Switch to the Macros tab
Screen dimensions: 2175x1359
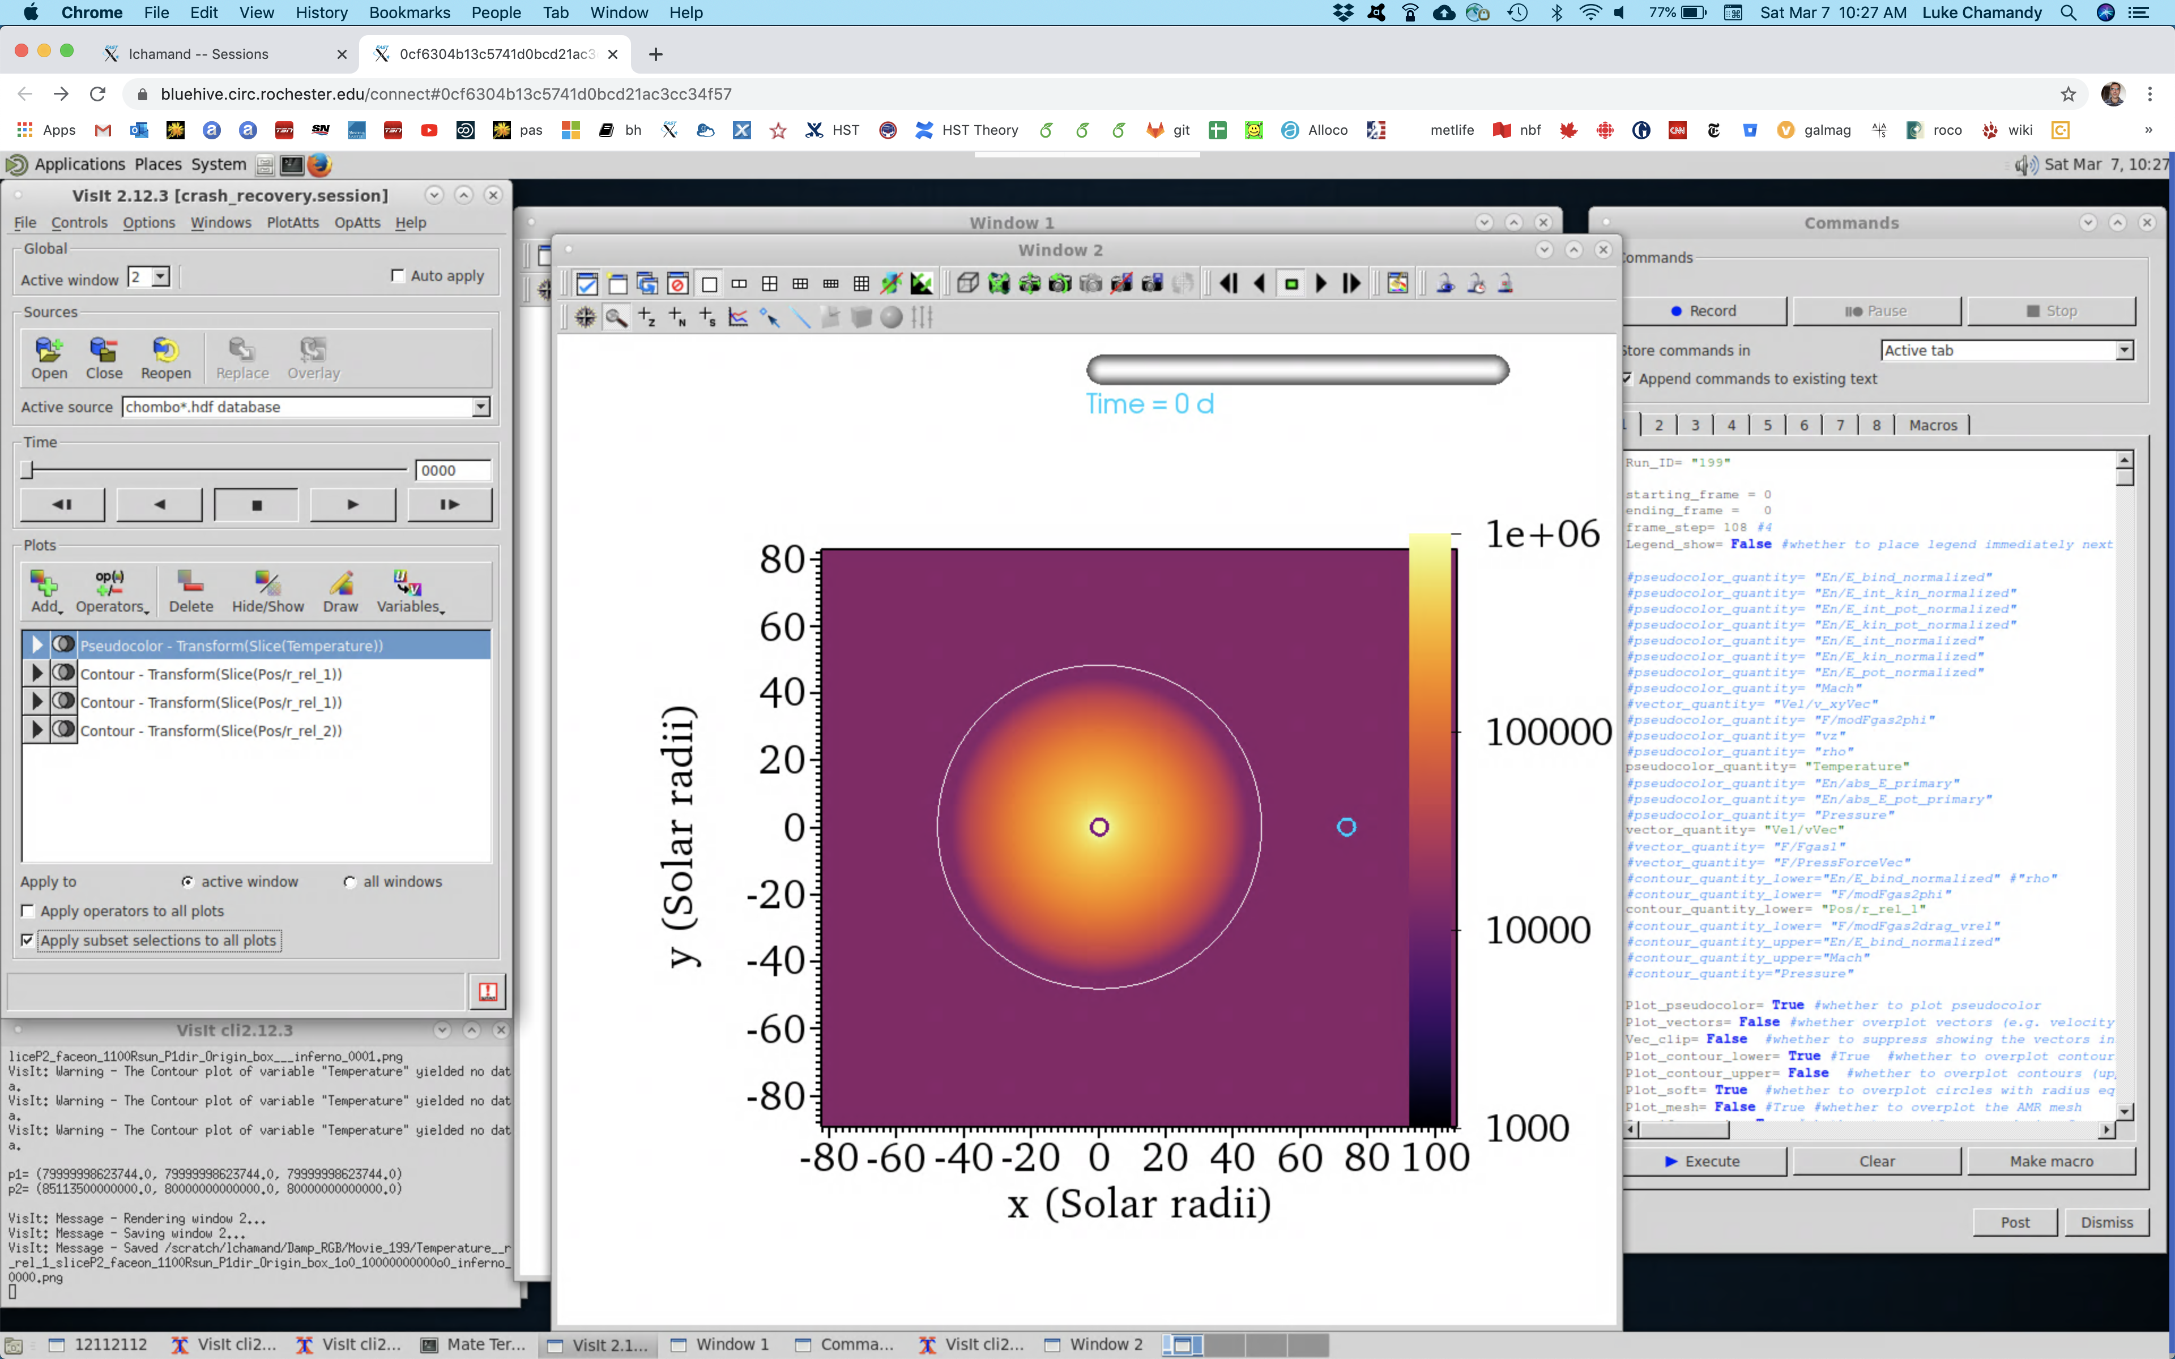tap(1933, 425)
